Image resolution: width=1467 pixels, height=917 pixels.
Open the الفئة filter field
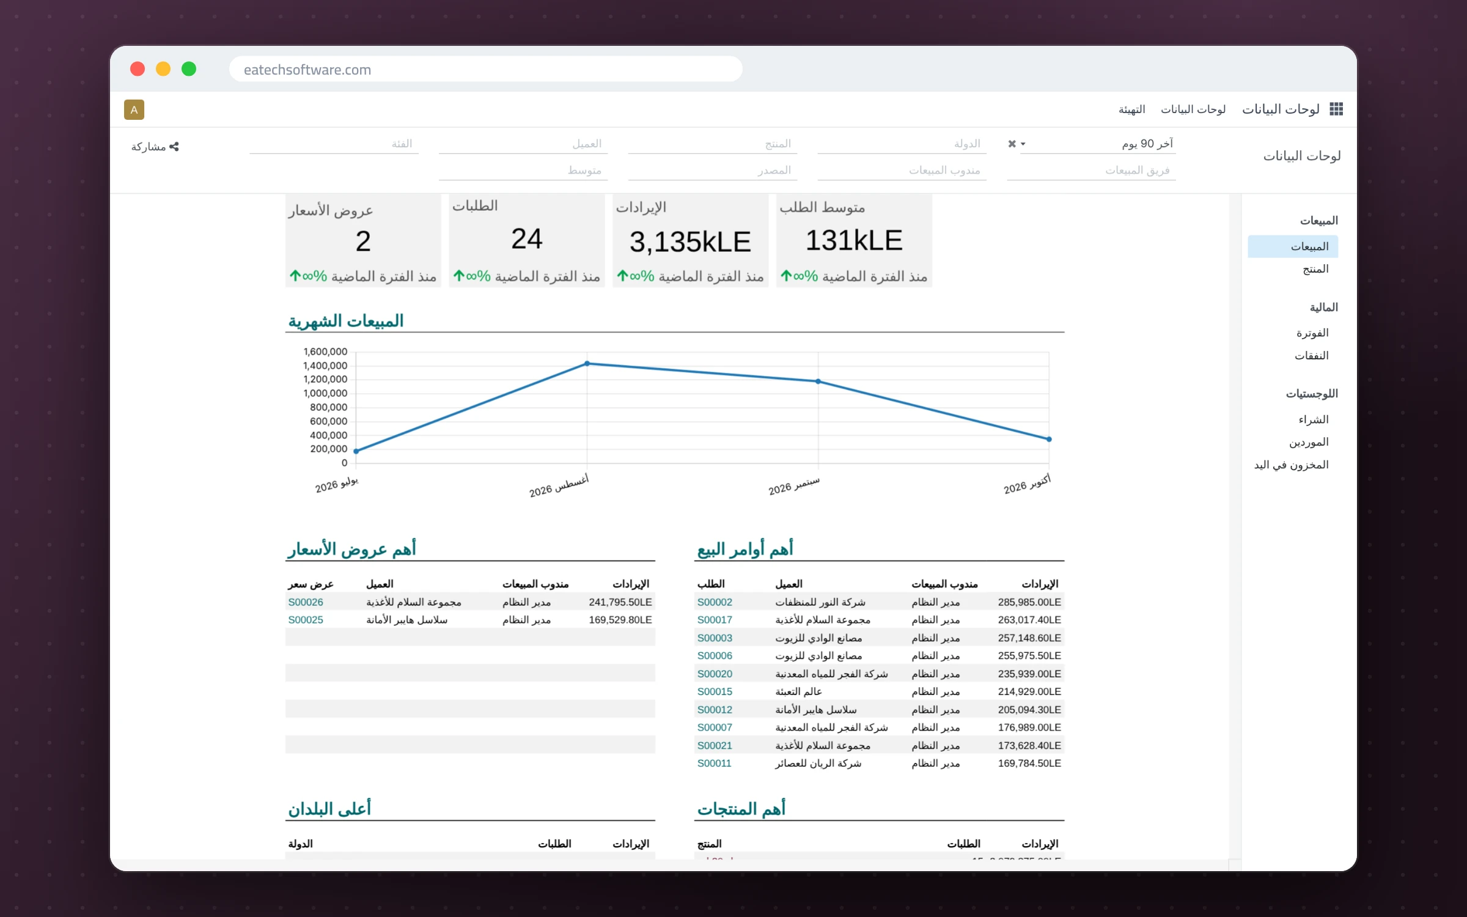tap(334, 144)
